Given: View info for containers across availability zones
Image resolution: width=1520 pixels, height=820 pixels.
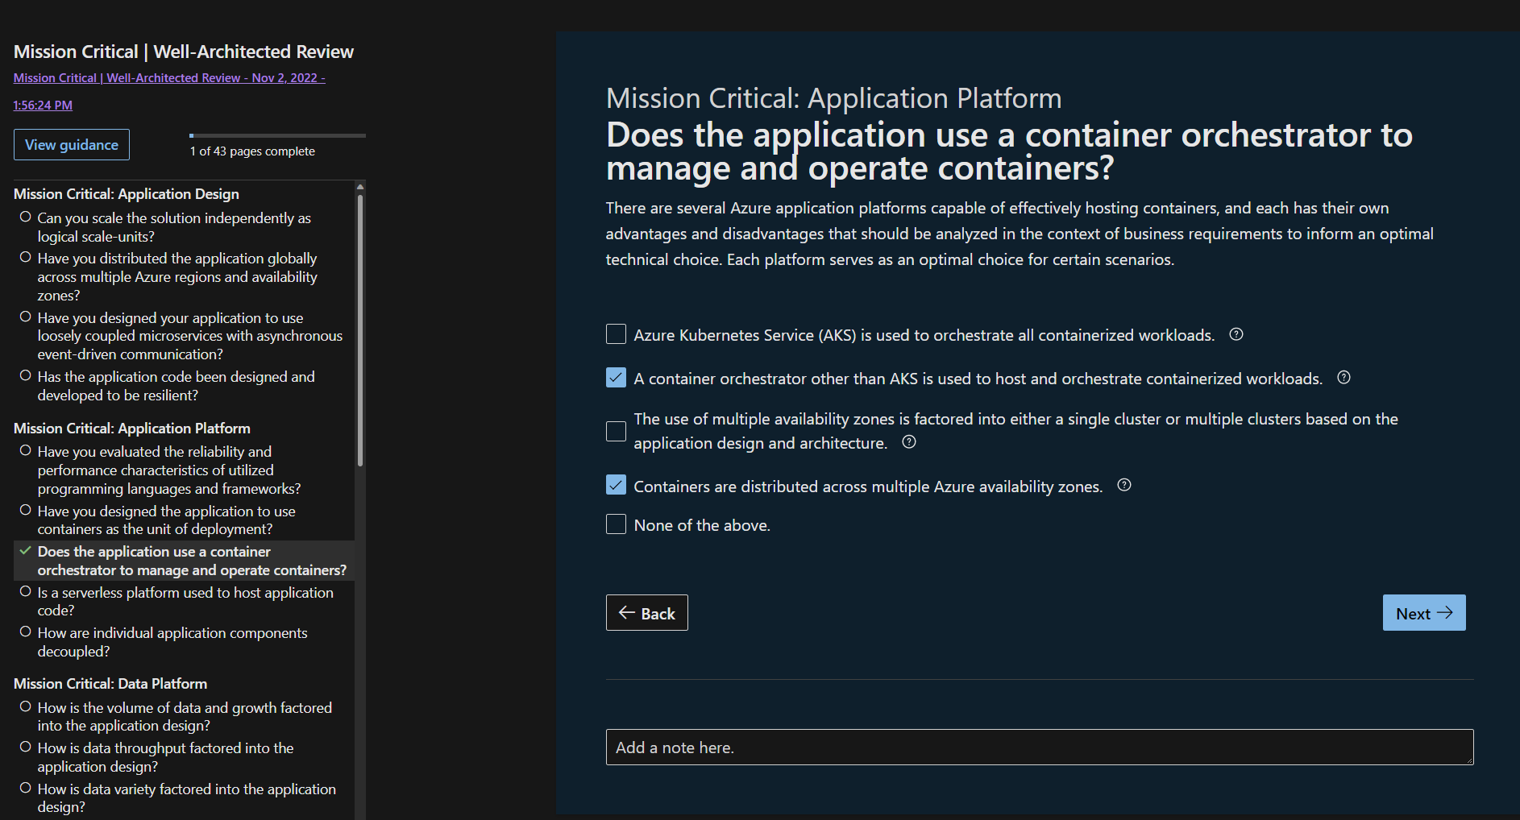Looking at the screenshot, I should pyautogui.click(x=1124, y=485).
